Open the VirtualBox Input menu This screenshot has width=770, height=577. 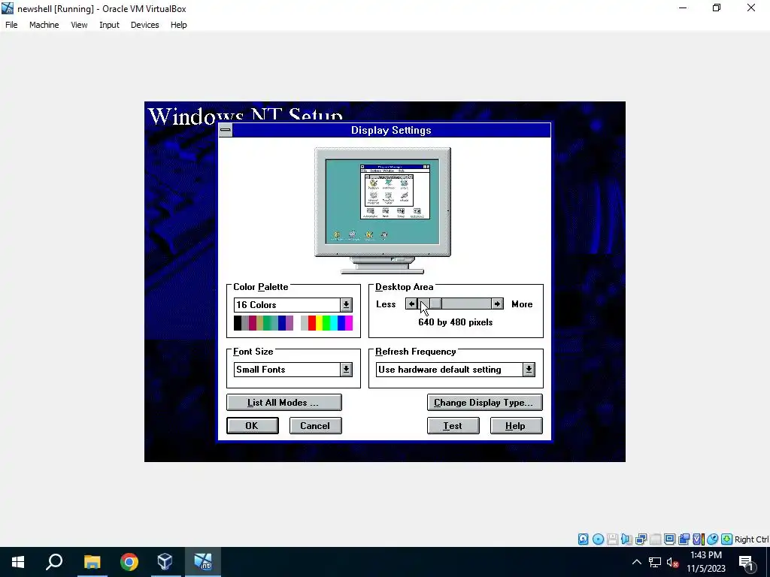(x=109, y=25)
